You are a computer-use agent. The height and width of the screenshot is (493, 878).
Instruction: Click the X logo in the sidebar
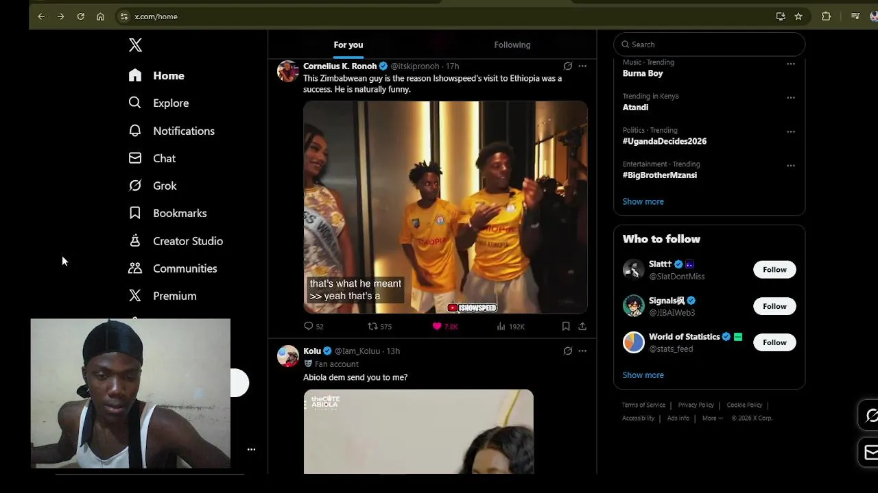coord(135,45)
